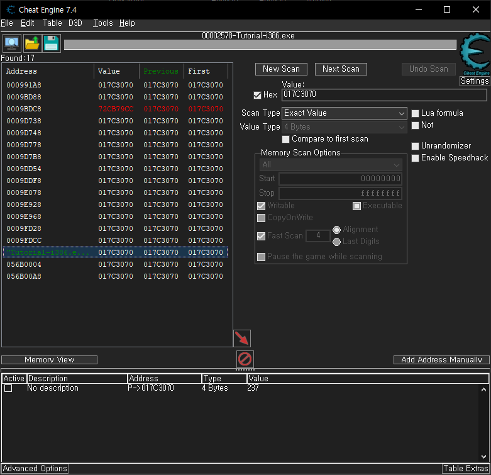Click the Start address field
This screenshot has width=491, height=475.
coord(340,179)
